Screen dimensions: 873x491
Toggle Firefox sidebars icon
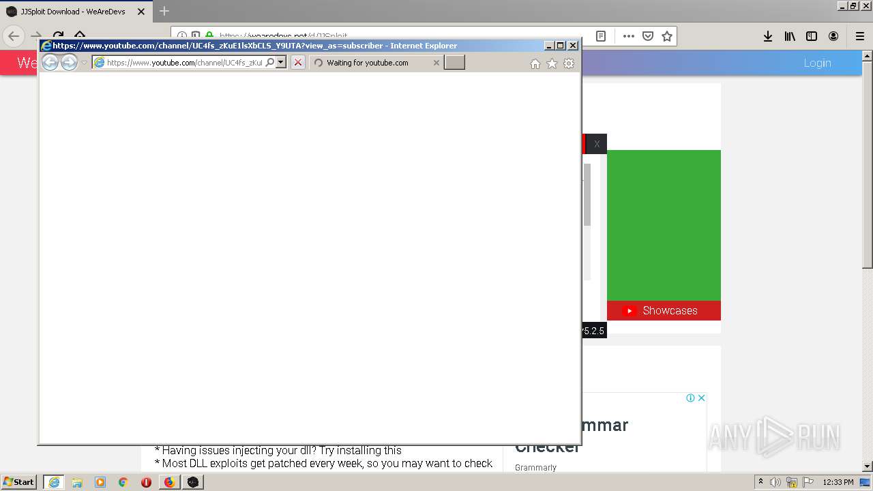(x=812, y=36)
